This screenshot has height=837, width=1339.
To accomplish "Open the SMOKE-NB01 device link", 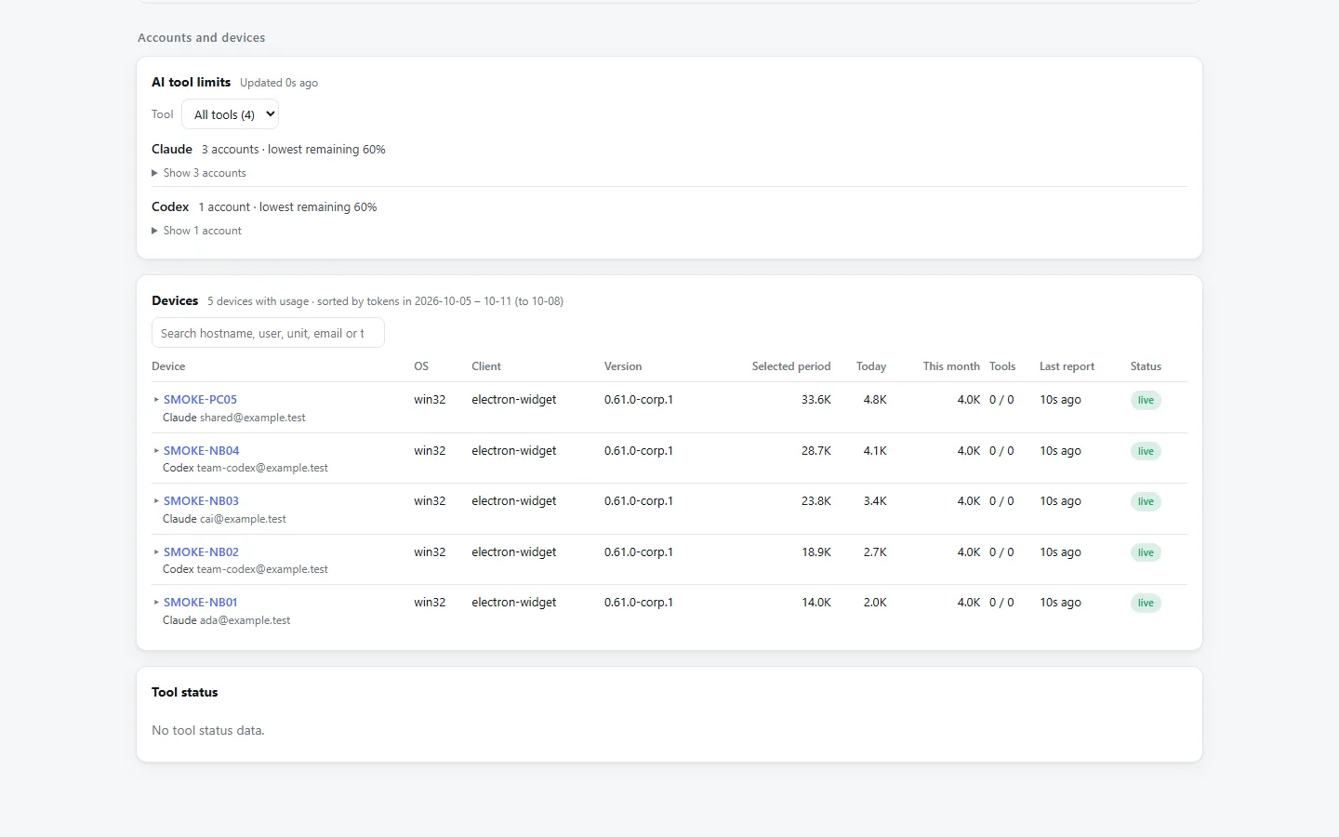I will click(200, 602).
